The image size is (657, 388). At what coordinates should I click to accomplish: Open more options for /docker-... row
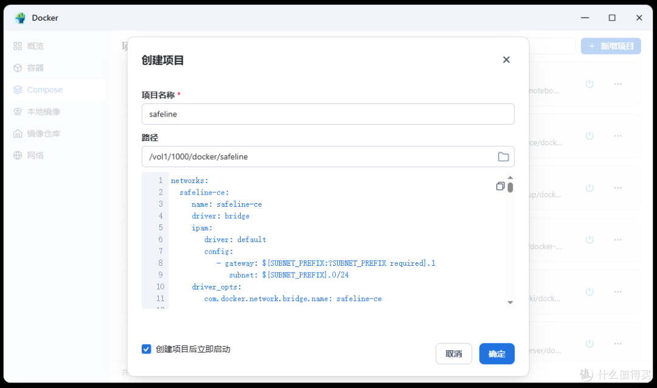point(618,240)
